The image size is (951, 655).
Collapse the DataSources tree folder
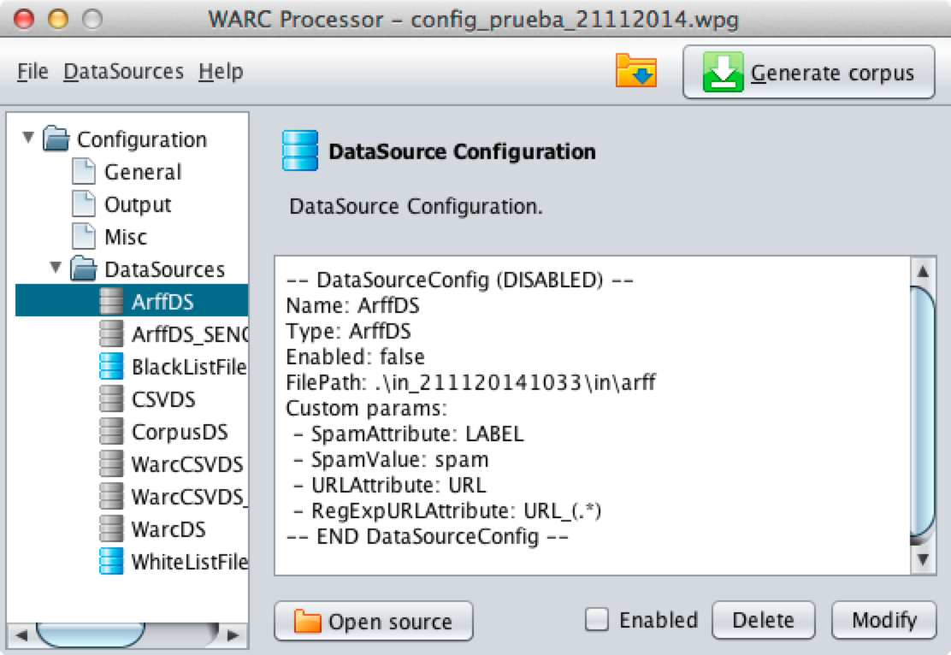(56, 268)
